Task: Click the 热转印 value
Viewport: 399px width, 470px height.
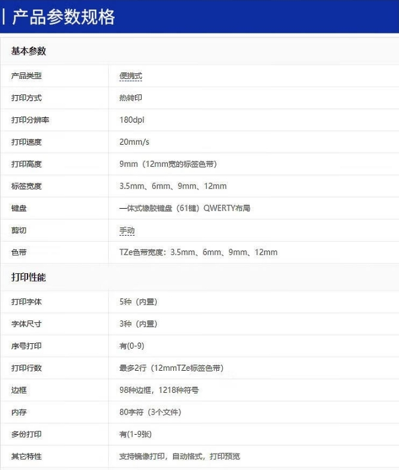Action: pos(131,98)
